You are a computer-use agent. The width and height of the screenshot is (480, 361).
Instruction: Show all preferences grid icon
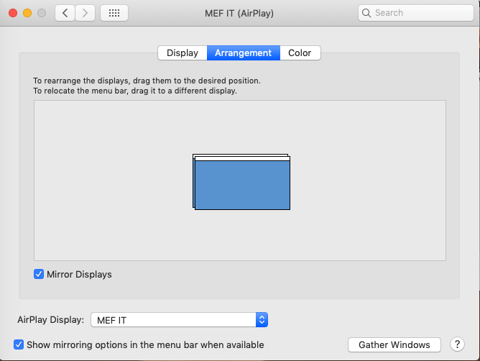(x=114, y=13)
